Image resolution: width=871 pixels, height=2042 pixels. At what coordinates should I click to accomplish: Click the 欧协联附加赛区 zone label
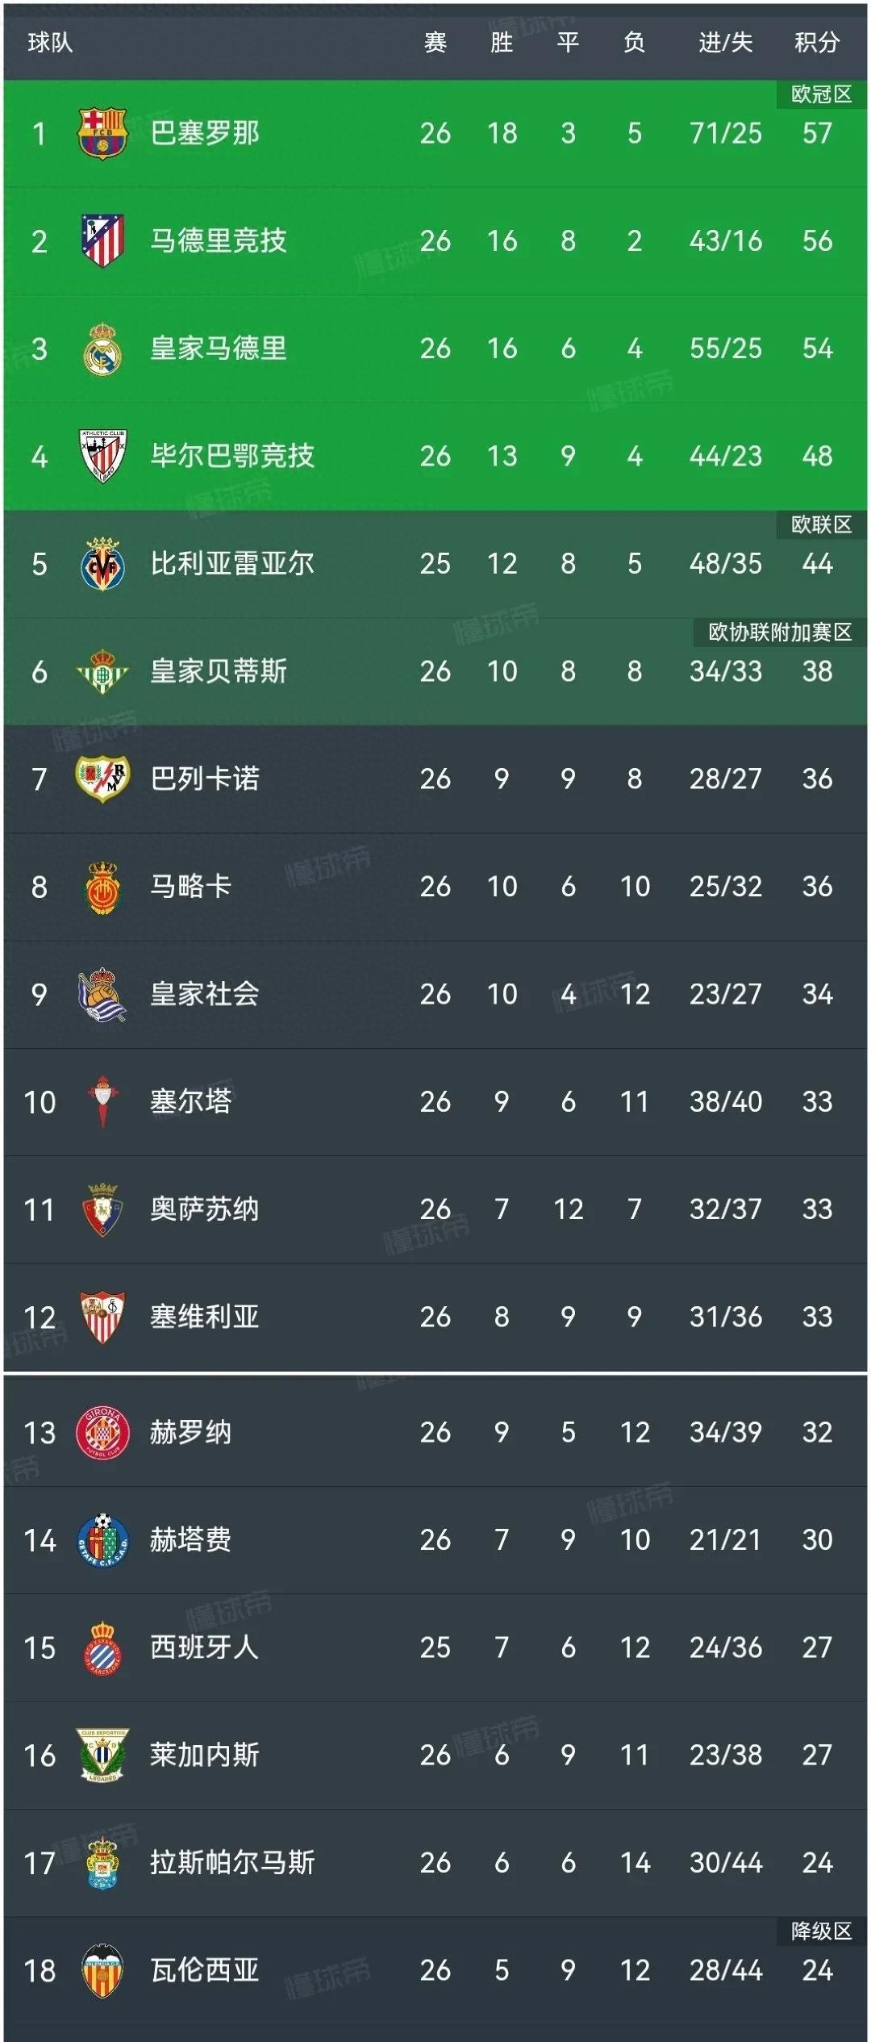780,632
